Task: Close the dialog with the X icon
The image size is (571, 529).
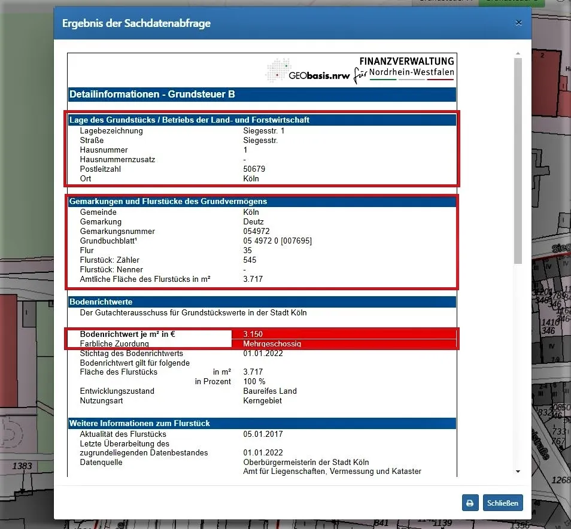Action: point(518,23)
